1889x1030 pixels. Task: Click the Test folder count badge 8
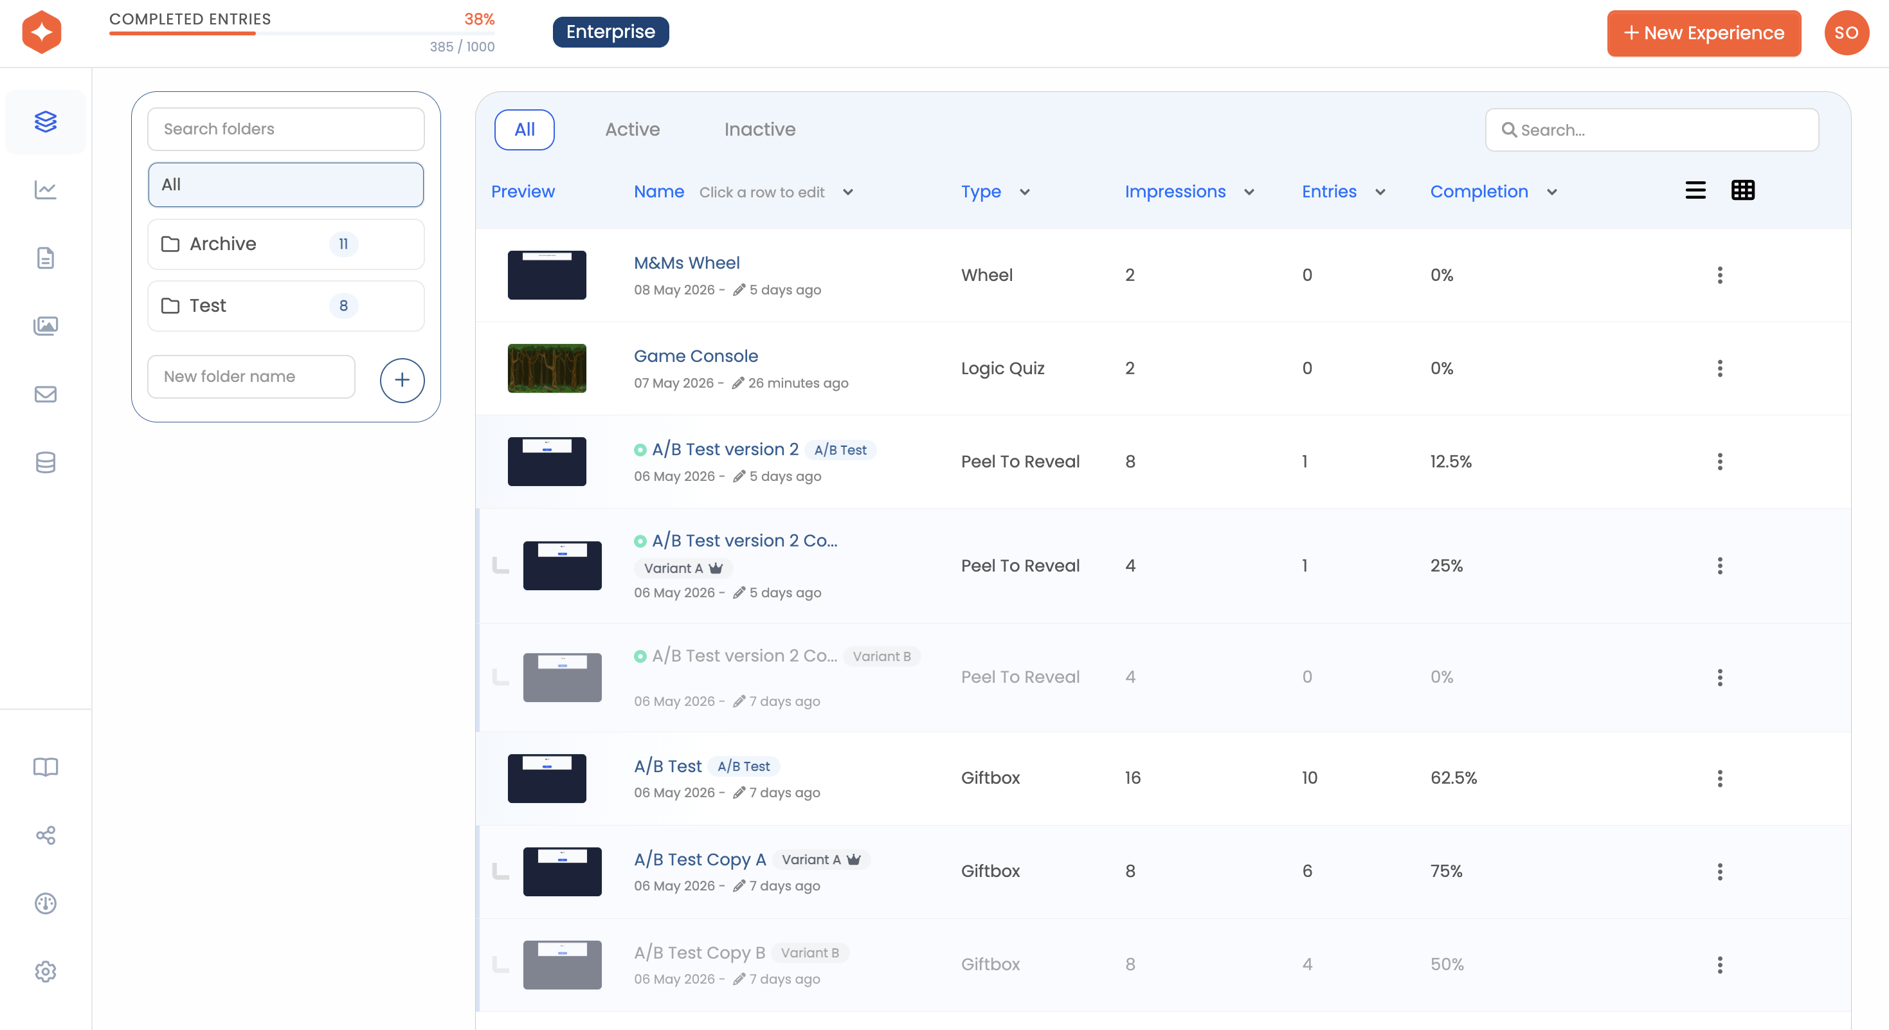tap(343, 305)
